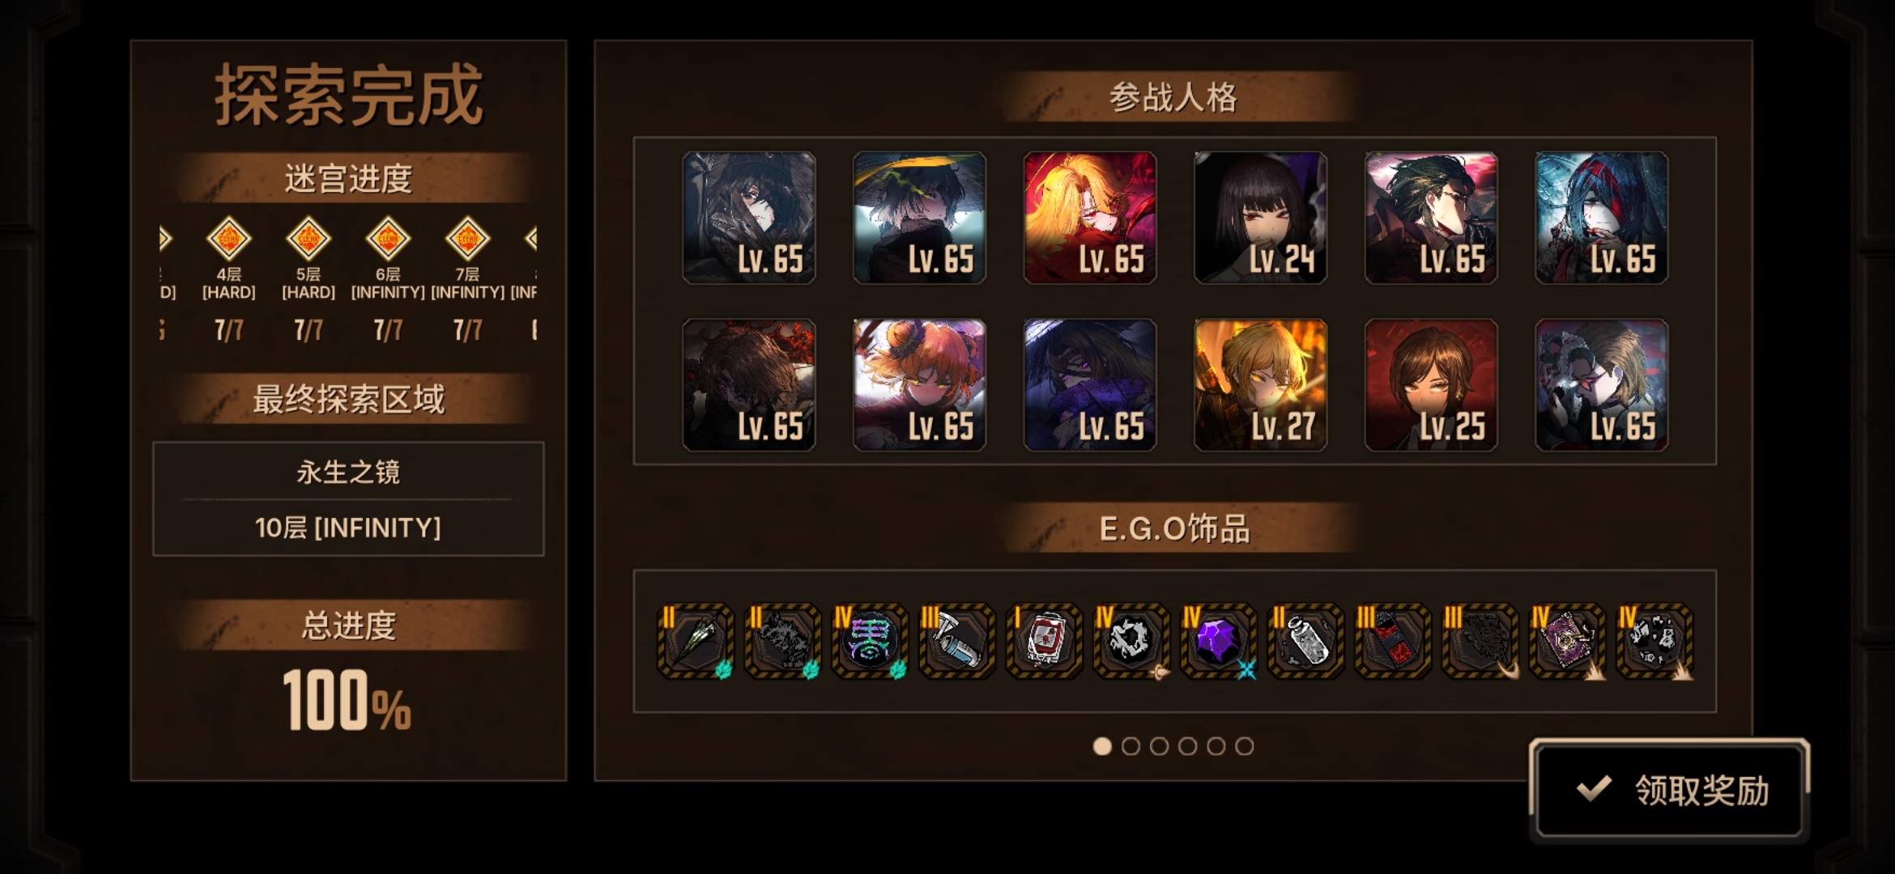Select the red black box gift
The width and height of the screenshot is (1895, 874).
click(1393, 641)
